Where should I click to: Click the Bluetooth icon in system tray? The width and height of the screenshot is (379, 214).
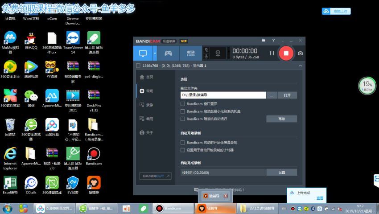(313, 209)
